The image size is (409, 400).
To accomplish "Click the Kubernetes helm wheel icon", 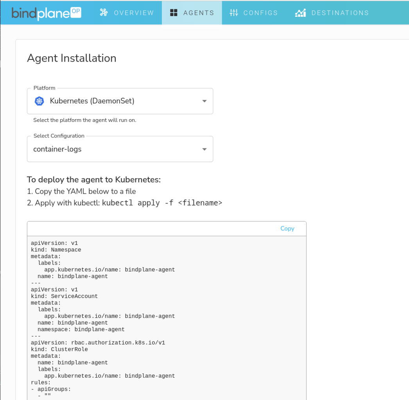I will click(39, 101).
